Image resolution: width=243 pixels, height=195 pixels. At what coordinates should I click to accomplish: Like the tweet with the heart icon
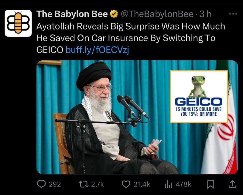click(x=126, y=184)
